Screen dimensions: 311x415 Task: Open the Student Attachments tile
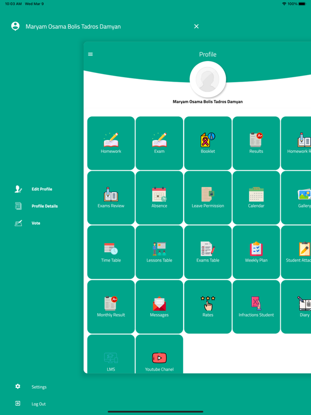tap(296, 252)
